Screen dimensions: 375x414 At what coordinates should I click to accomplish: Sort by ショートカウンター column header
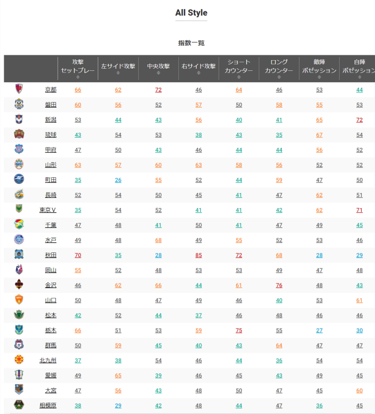[x=239, y=69]
